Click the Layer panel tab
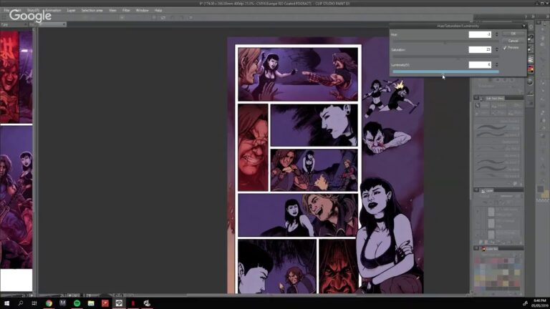 [x=489, y=190]
